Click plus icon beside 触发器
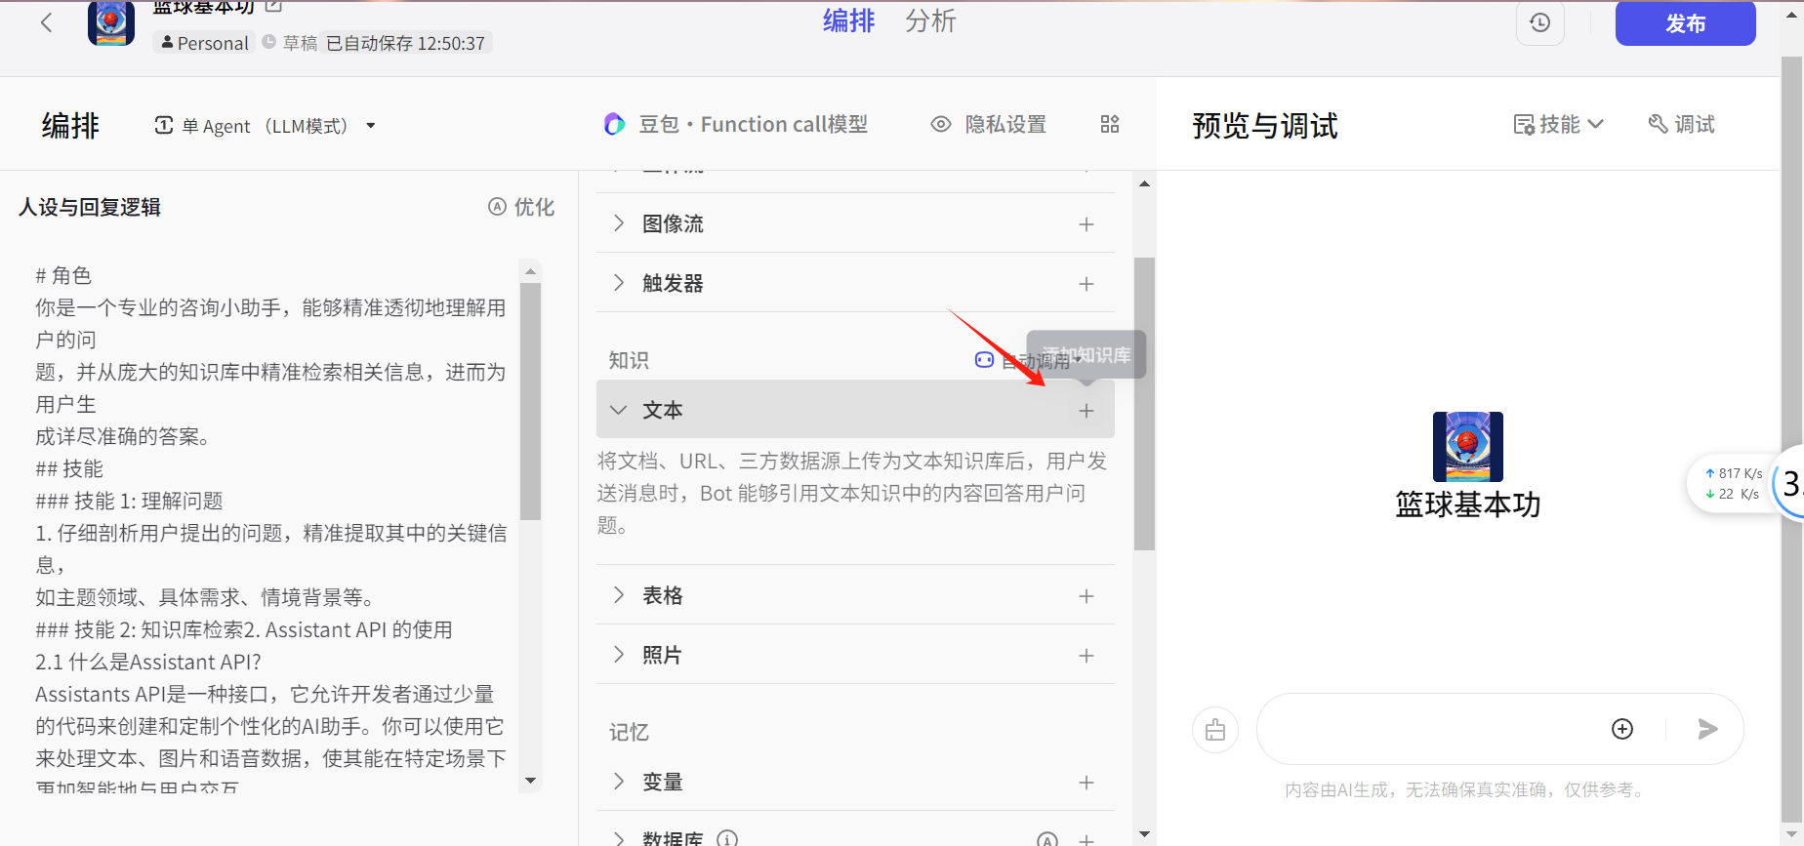The width and height of the screenshot is (1804, 846). [x=1086, y=284]
